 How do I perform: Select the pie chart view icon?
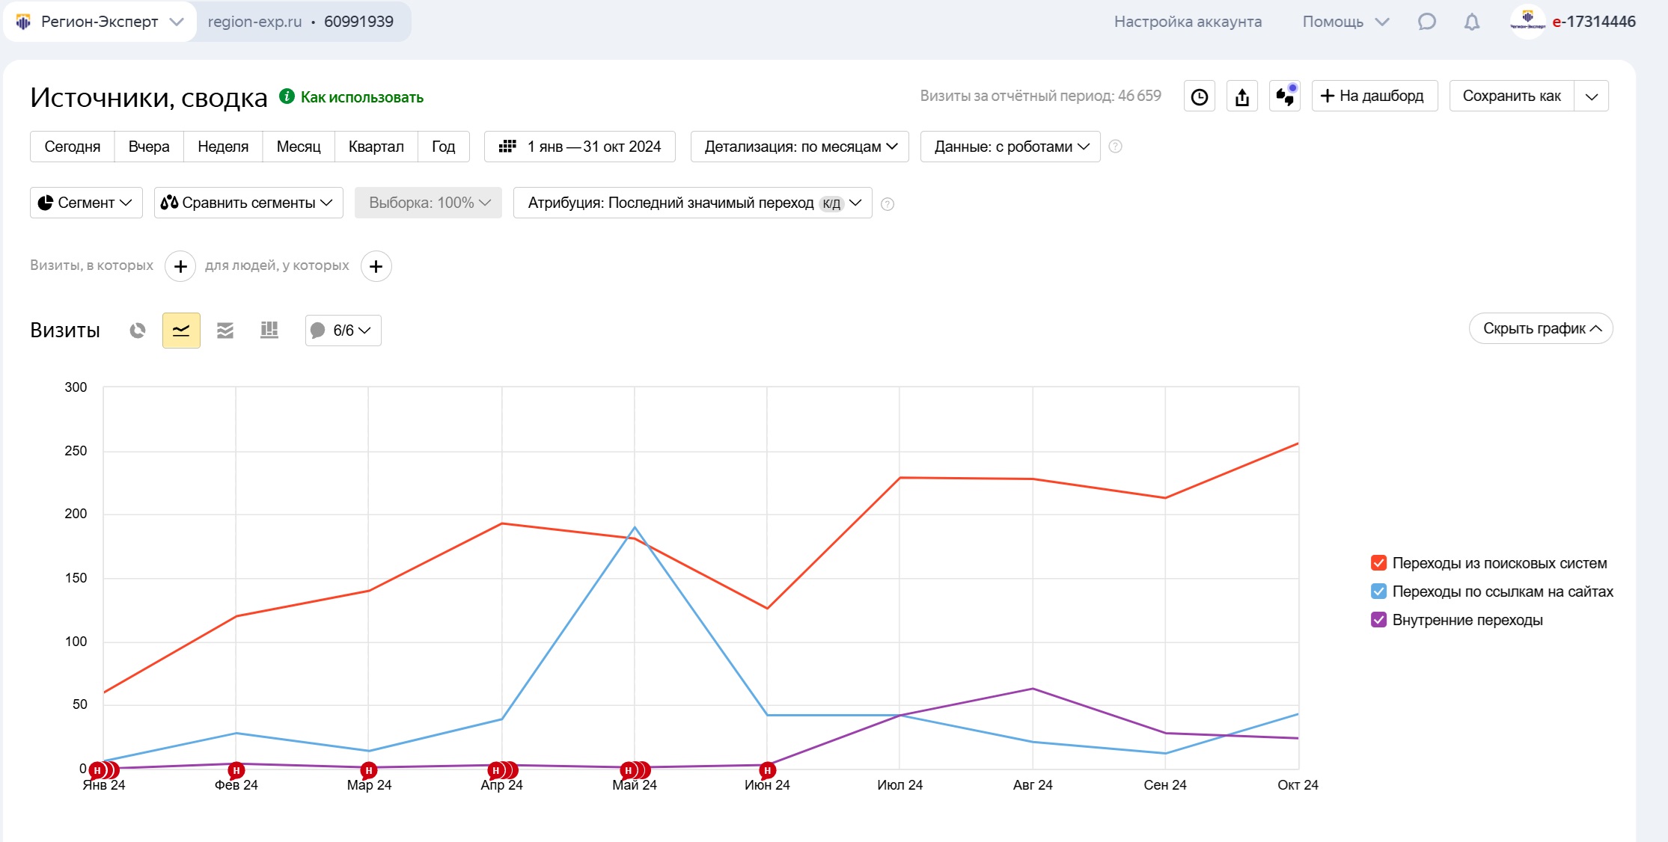tap(138, 331)
